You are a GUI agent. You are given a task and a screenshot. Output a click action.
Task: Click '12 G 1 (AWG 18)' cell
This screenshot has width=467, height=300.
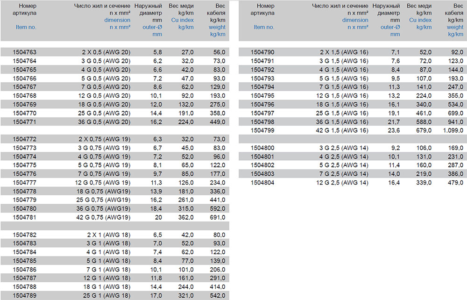tap(107, 278)
